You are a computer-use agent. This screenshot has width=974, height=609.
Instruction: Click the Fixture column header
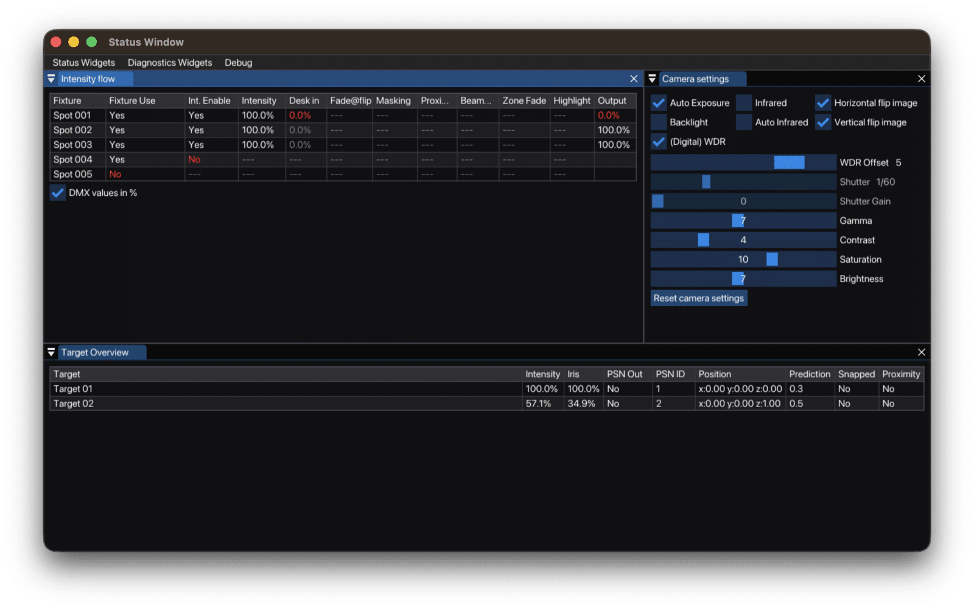77,100
